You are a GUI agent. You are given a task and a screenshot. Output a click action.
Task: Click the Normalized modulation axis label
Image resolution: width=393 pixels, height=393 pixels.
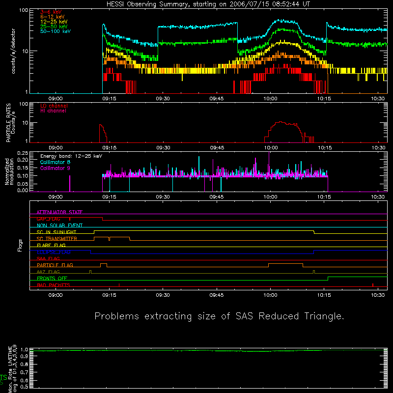(x=9, y=171)
